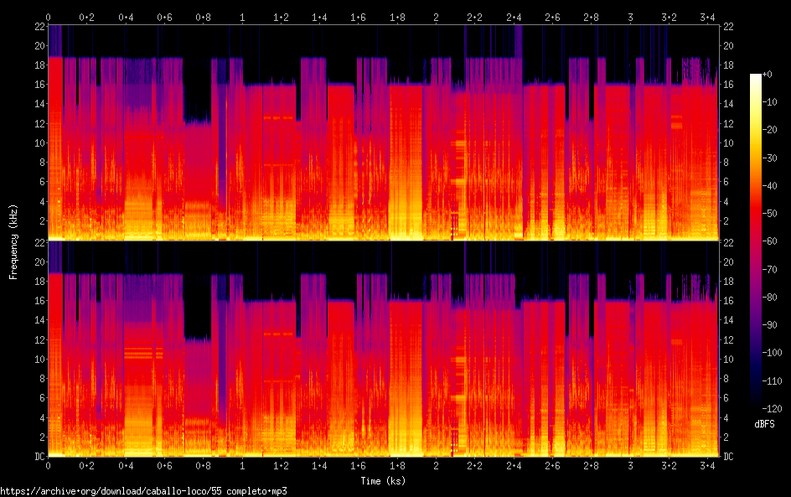Screen dimensions: 791x497
Task: Click the "-120" value on the dBFS scale
Action: 772,409
